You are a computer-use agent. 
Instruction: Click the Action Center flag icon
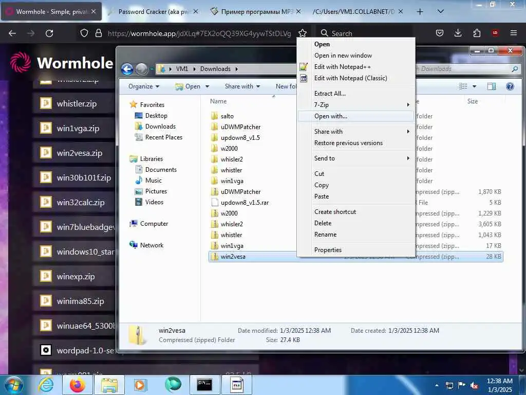[462, 385]
